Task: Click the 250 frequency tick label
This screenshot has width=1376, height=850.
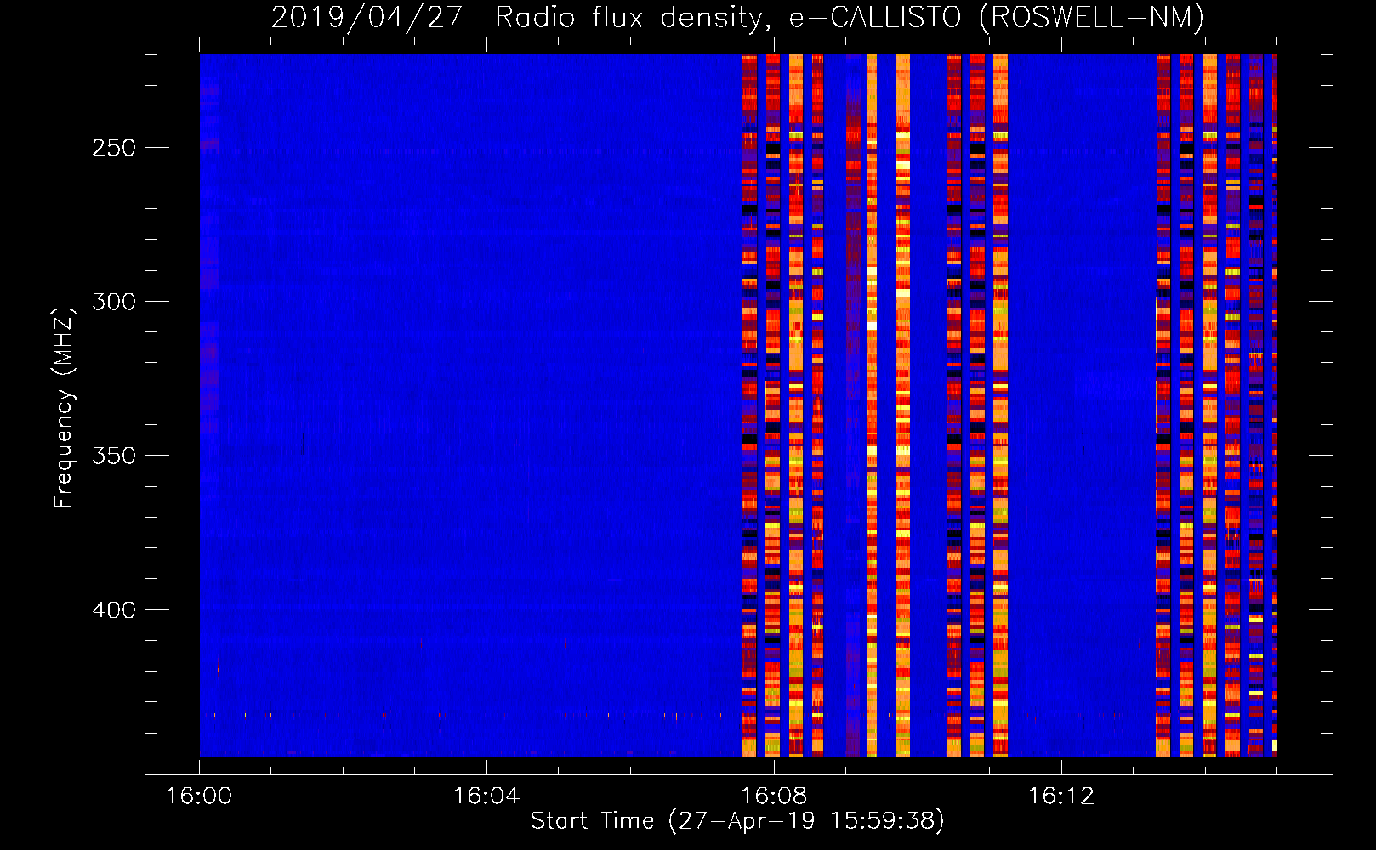Action: click(x=114, y=148)
